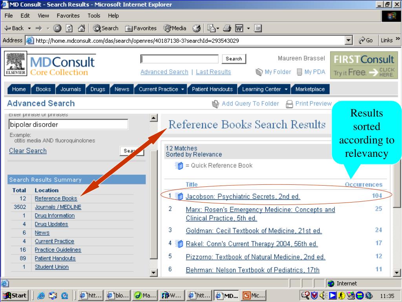Screen dimensions: 402x302
Task: Click the Occurrences column header
Action: pyautogui.click(x=364, y=184)
